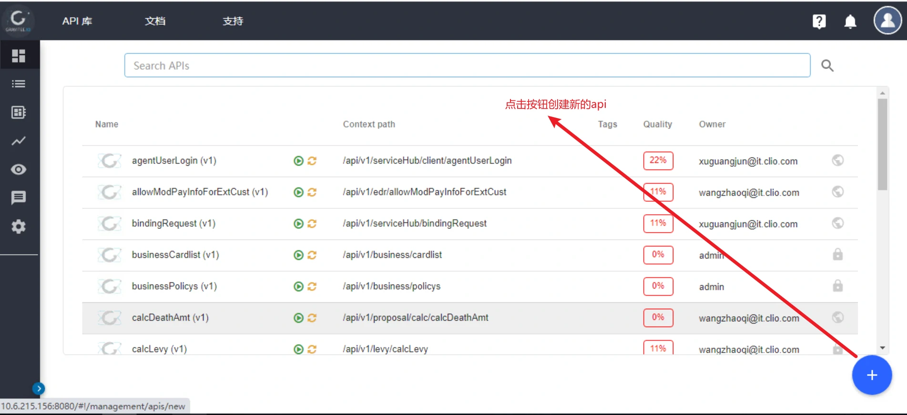Open the 文档 menu
907x415 pixels.
155,21
